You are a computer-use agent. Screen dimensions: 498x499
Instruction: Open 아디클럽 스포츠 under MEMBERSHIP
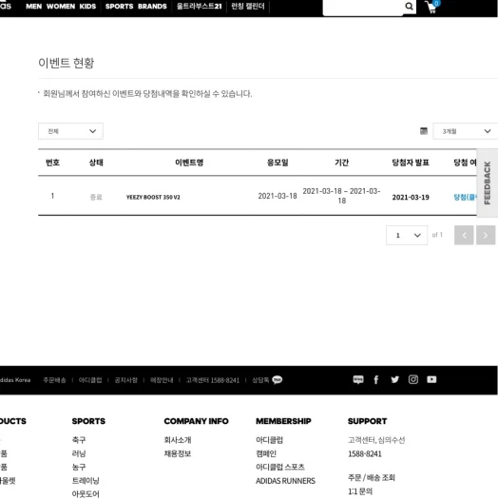pos(280,467)
